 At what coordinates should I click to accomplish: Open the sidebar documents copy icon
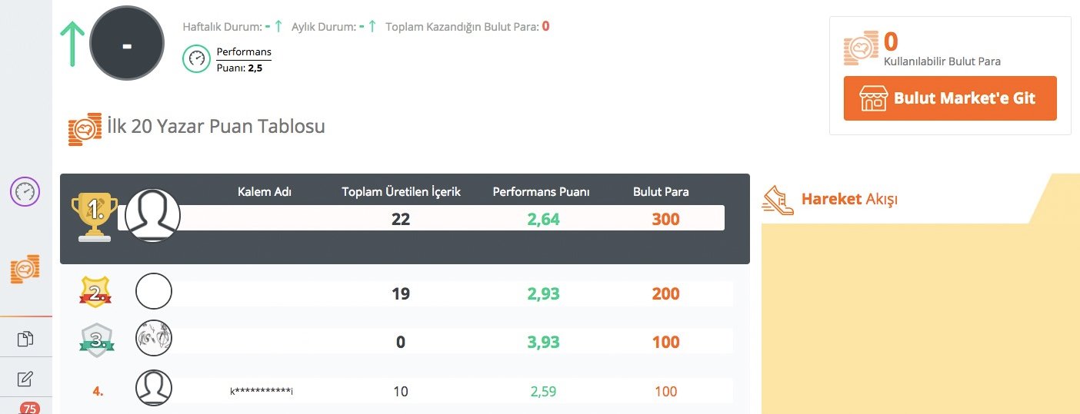pos(25,339)
